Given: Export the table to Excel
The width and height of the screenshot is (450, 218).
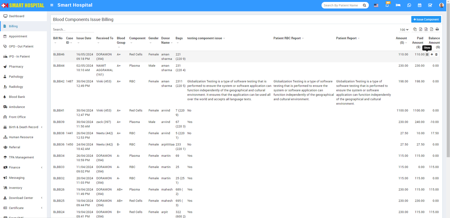Looking at the screenshot, I should tap(420, 29).
